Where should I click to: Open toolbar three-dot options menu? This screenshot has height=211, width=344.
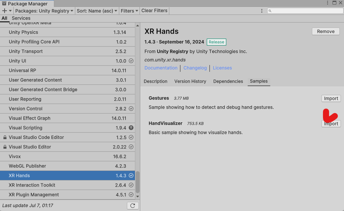click(x=262, y=11)
